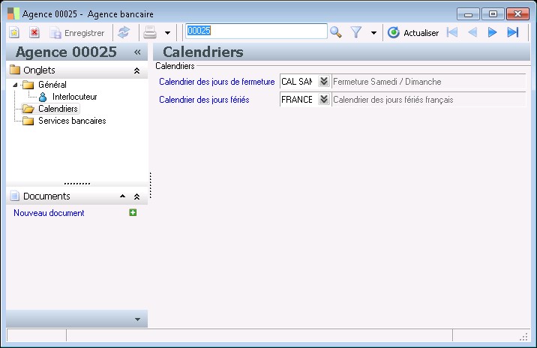
Task: Close the Agence bancaire window
Action: (x=517, y=14)
